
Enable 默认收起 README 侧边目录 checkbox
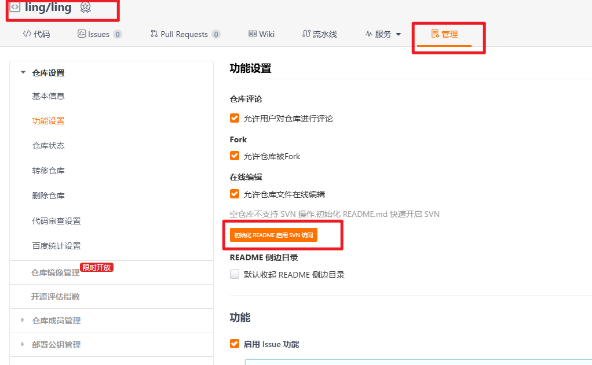(x=235, y=274)
